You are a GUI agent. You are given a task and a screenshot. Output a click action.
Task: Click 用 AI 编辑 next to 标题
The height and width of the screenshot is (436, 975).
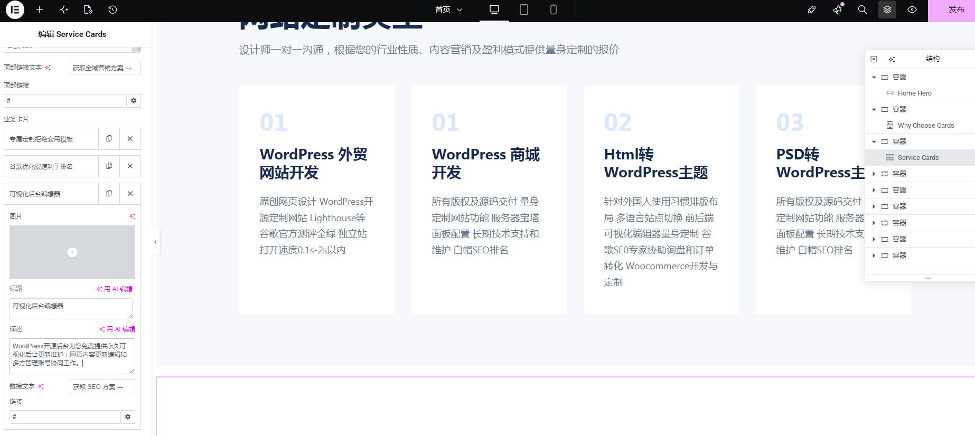115,289
